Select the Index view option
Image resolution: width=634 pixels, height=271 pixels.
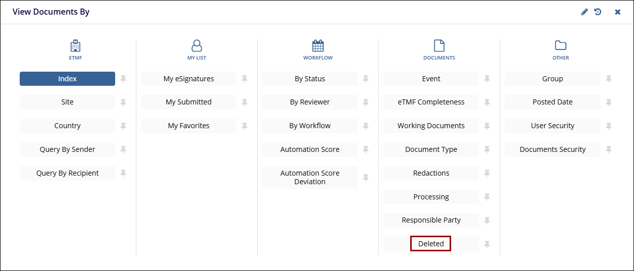pyautogui.click(x=67, y=79)
